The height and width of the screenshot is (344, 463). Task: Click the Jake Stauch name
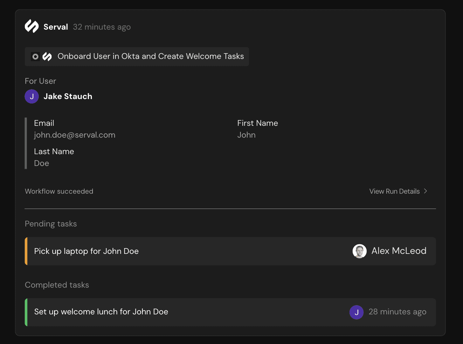point(68,97)
